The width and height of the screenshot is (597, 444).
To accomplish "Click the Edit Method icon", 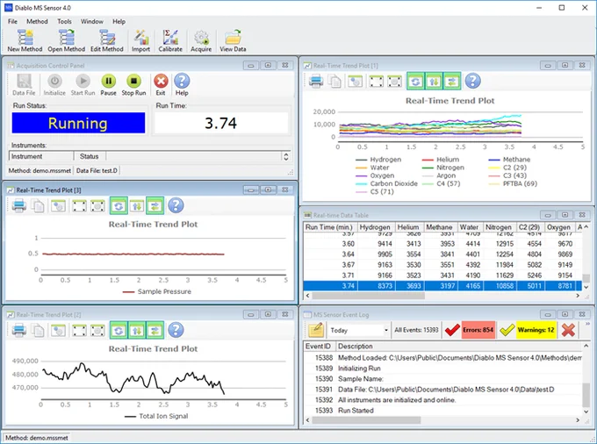I will (107, 40).
